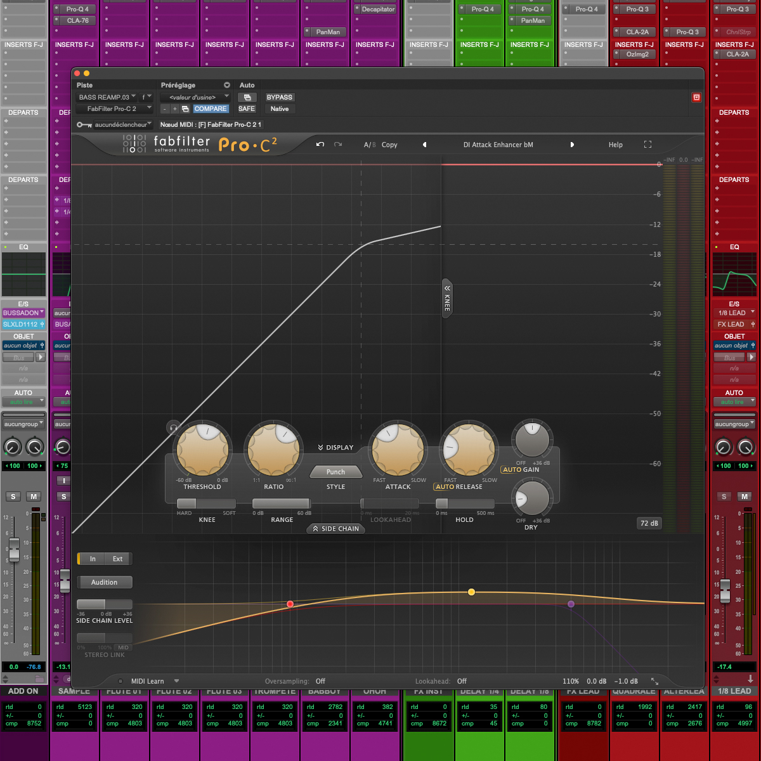The image size is (761, 761).
Task: Click the Ratio knob
Action: [x=273, y=450]
